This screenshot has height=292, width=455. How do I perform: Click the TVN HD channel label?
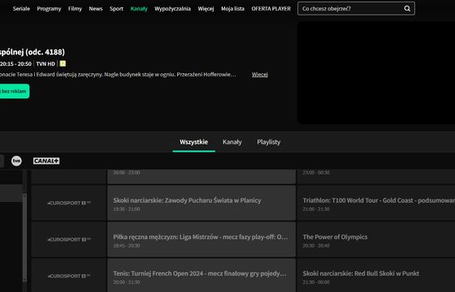(x=45, y=64)
